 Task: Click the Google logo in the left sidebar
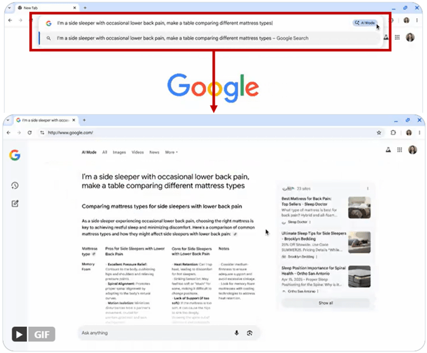tap(15, 155)
